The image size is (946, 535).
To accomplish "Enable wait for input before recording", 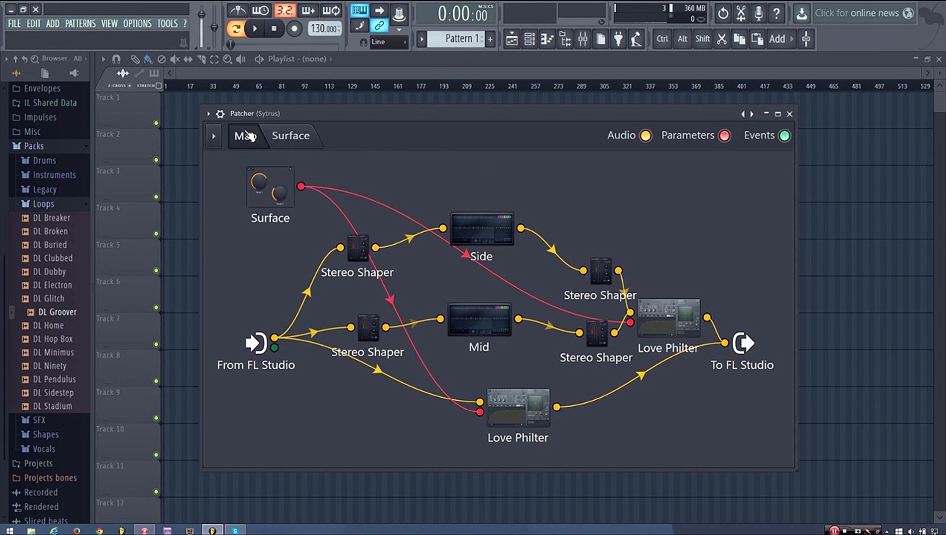I will (x=260, y=10).
